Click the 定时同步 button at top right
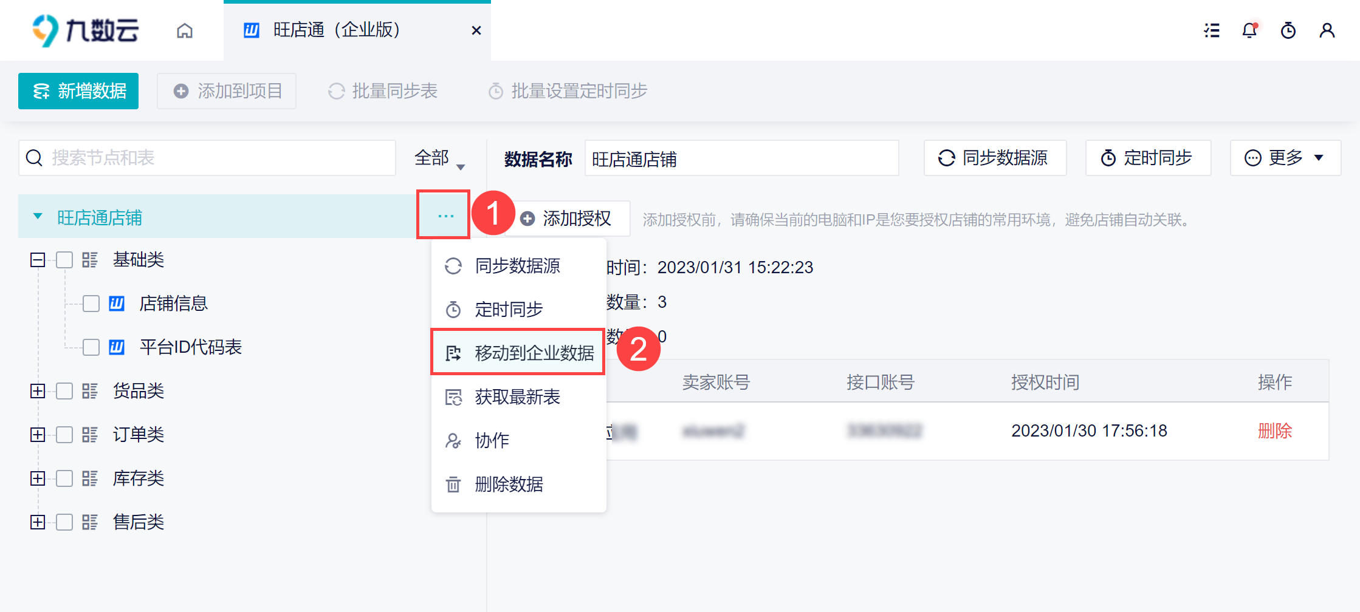This screenshot has height=612, width=1360. (1149, 158)
